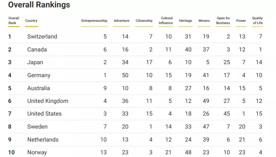Sort by the Heritage column
The image size is (276, 157).
pyautogui.click(x=185, y=21)
